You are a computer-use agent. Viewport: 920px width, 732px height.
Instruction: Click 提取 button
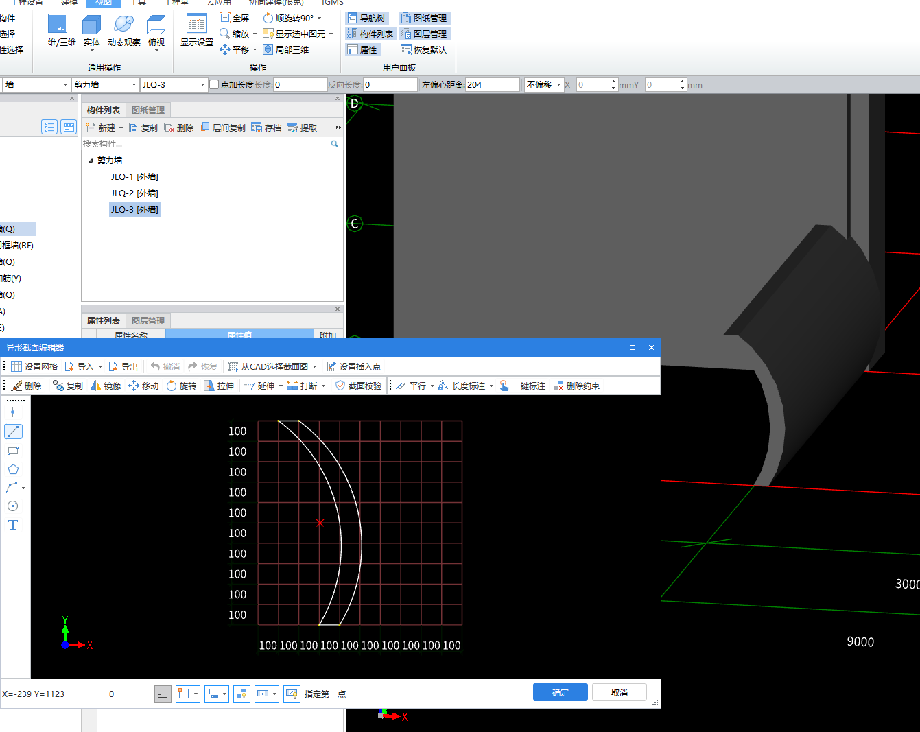[x=302, y=128]
